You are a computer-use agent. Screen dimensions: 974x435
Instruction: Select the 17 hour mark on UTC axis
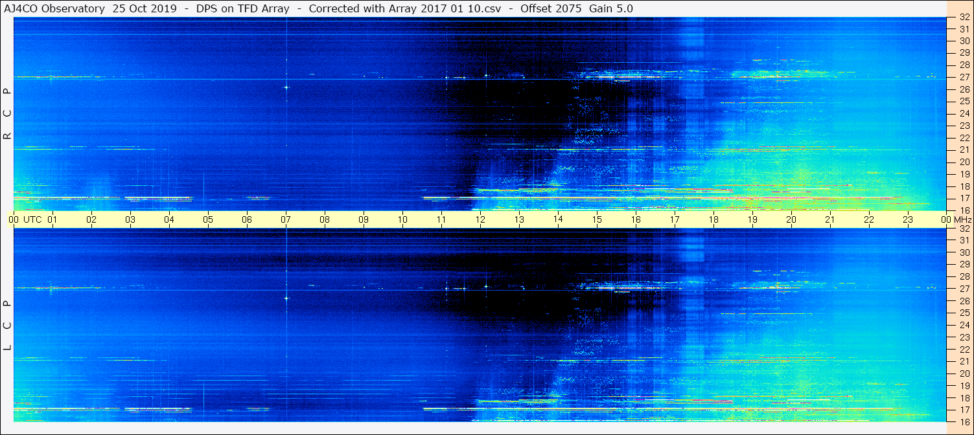(x=675, y=219)
